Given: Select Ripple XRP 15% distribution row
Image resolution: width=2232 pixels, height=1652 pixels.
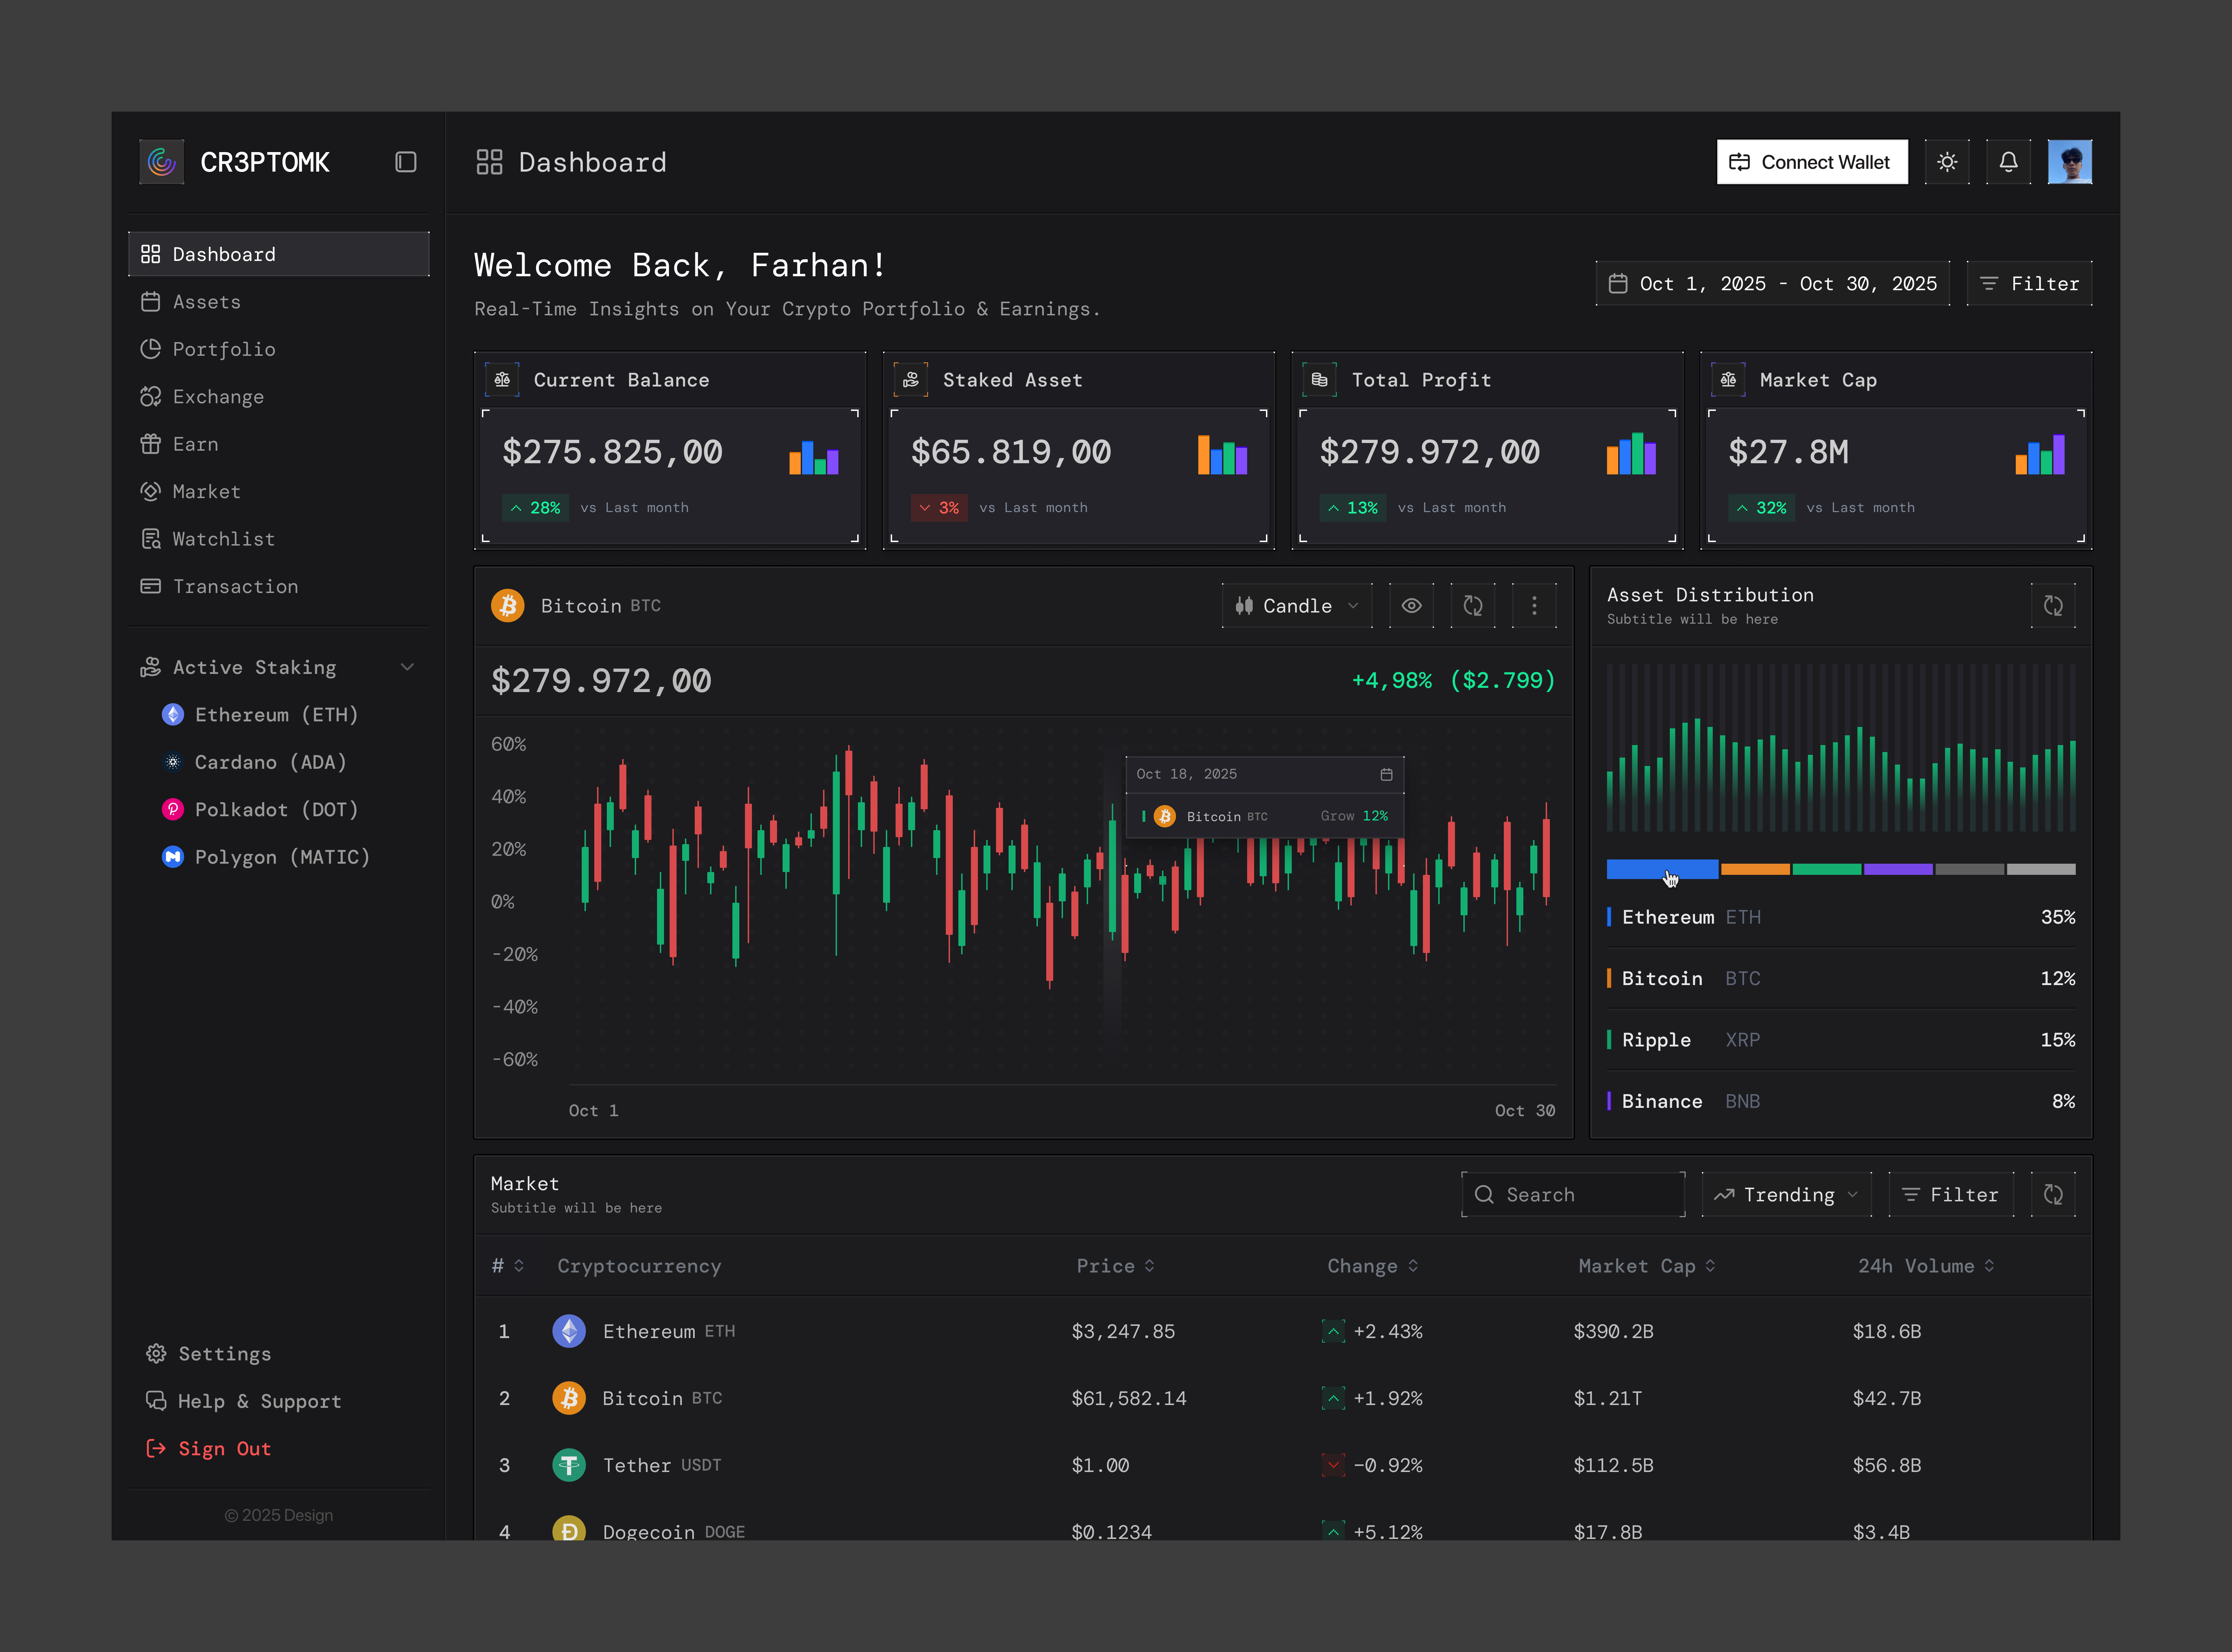Looking at the screenshot, I should [1841, 1040].
